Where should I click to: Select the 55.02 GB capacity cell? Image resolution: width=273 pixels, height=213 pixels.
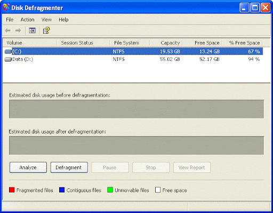(170, 59)
